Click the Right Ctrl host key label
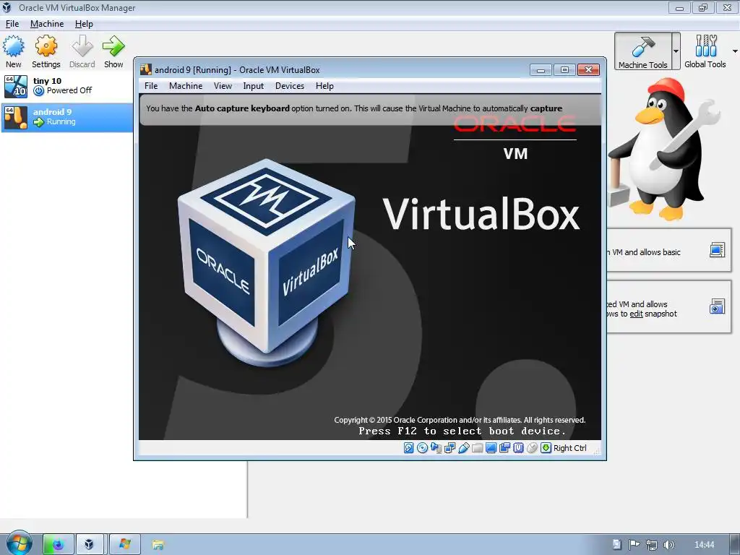Image resolution: width=740 pixels, height=555 pixels. click(569, 448)
